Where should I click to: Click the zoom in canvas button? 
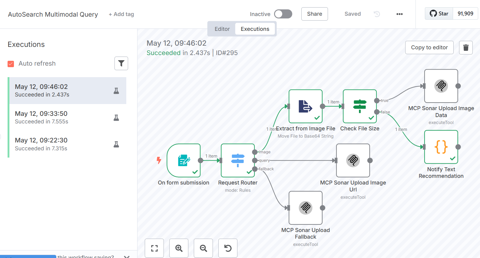(x=179, y=248)
